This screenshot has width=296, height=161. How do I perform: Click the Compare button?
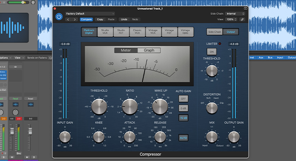pyautogui.click(x=86, y=19)
